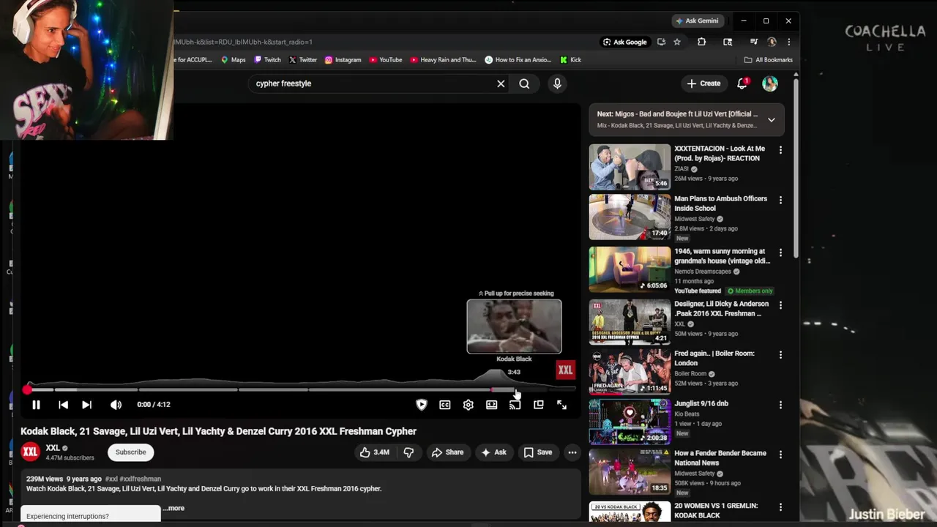Open Desiigner, Lil Dicky 2016 XXL Freshman video
Screen dimensions: 937x527
(x=721, y=308)
